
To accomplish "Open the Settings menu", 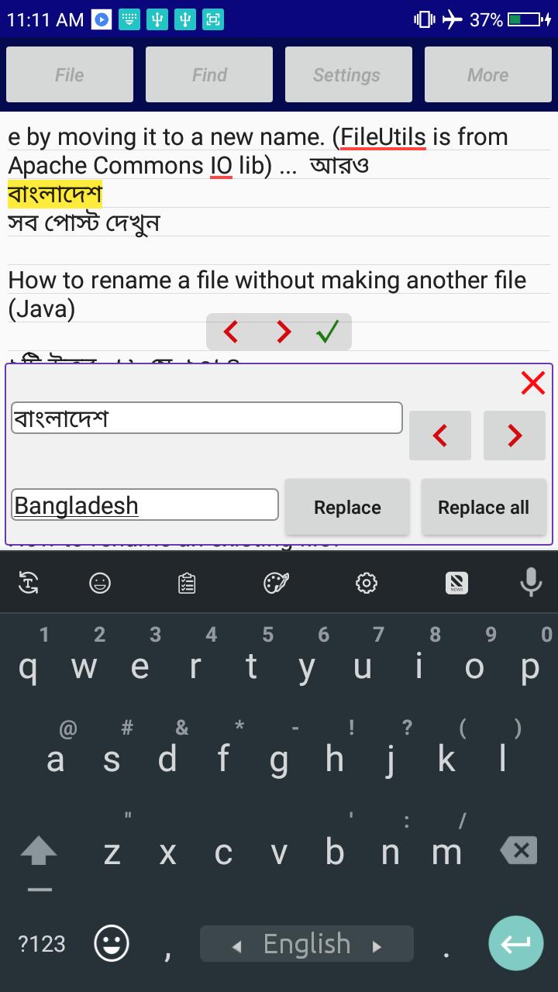I will [347, 74].
